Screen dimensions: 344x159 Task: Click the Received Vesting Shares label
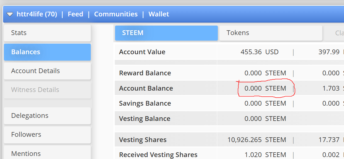point(158,155)
